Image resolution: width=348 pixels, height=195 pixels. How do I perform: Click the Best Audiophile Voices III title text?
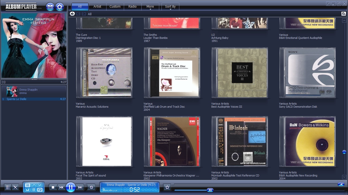tap(227, 107)
